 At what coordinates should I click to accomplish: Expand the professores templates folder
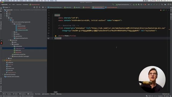12,46
